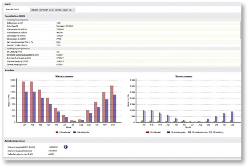Click the Strombezug legend swatch
Viewport: 249px width, 168px height.
coord(210,132)
